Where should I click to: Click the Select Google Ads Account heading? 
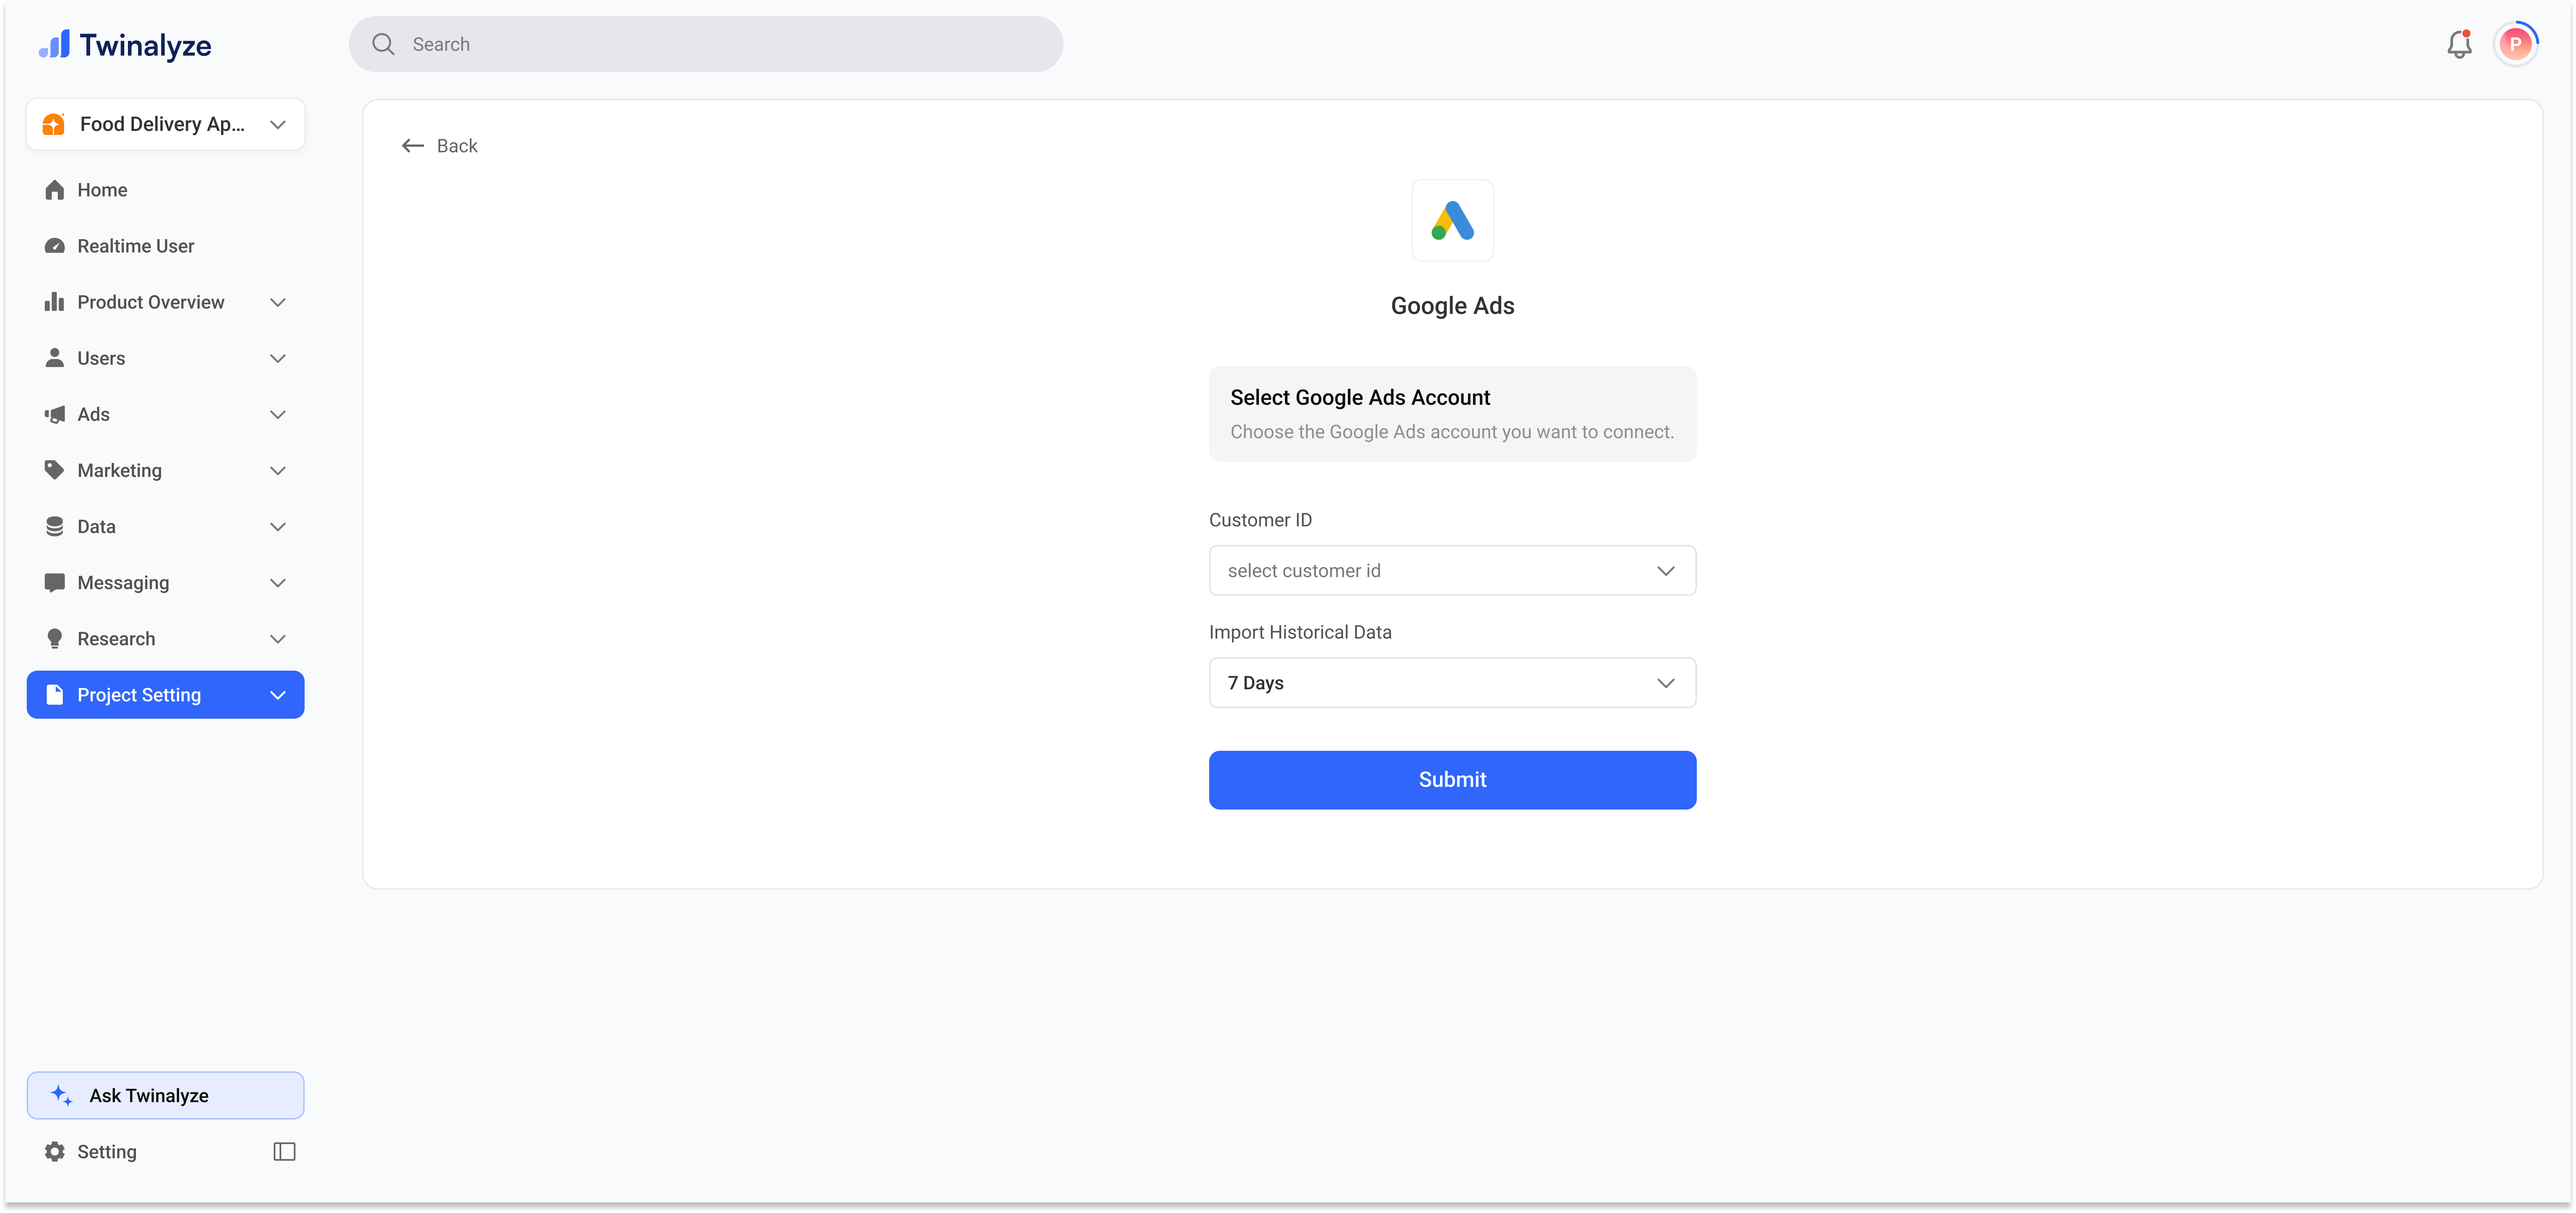[1360, 398]
